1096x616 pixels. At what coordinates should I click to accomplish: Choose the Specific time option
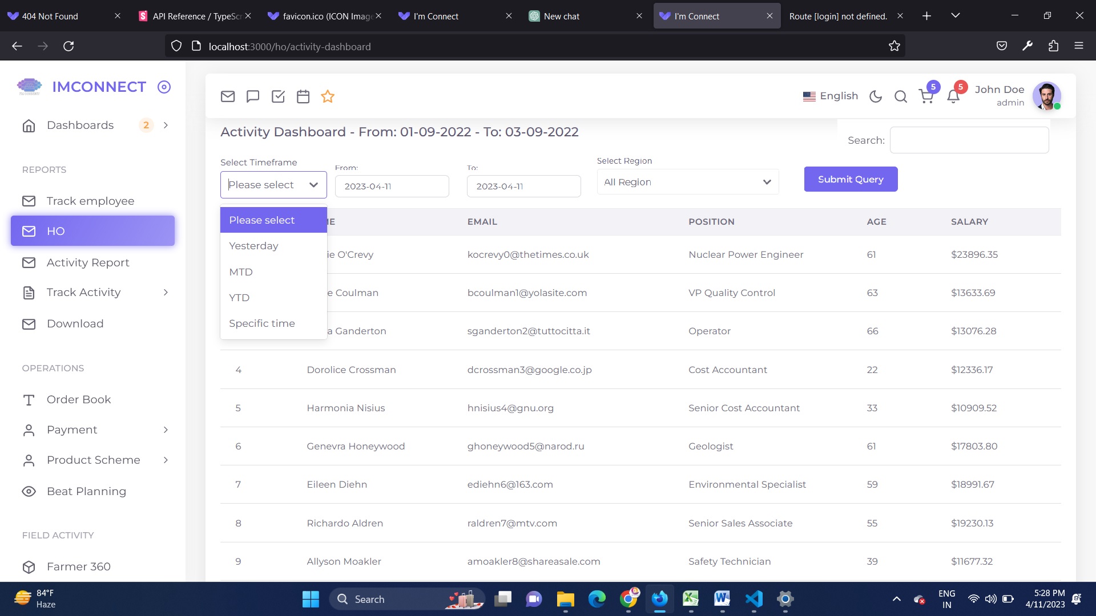(x=262, y=323)
